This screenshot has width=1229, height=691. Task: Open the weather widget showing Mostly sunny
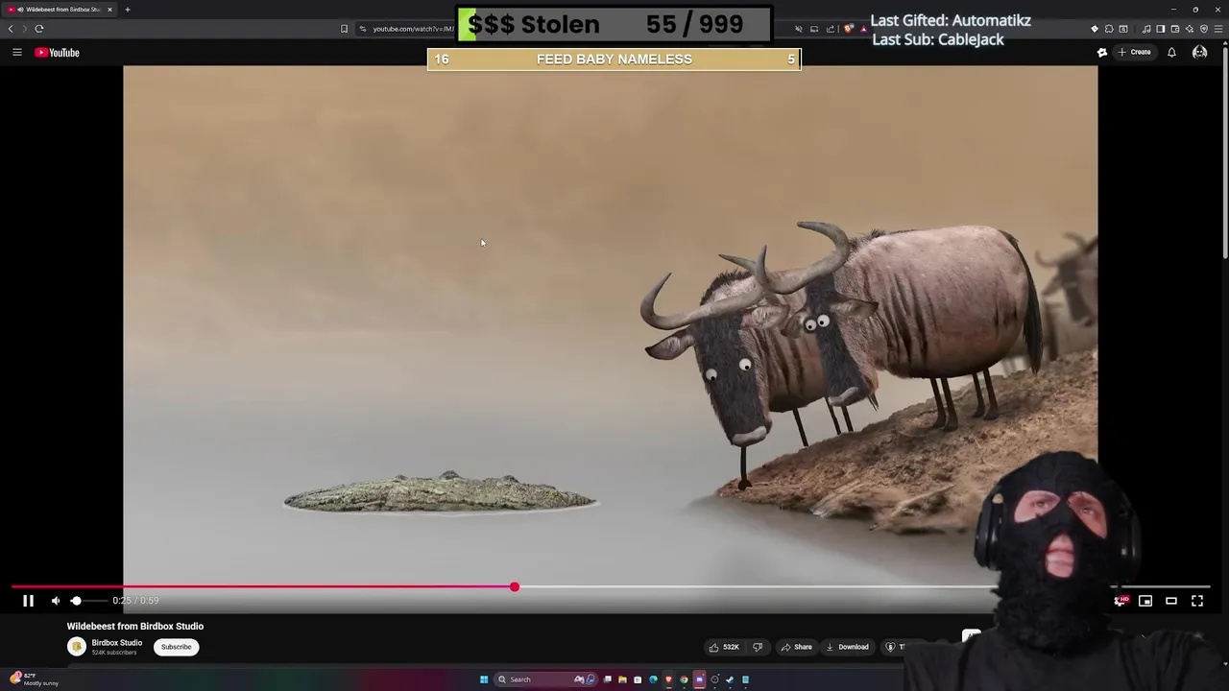[34, 679]
